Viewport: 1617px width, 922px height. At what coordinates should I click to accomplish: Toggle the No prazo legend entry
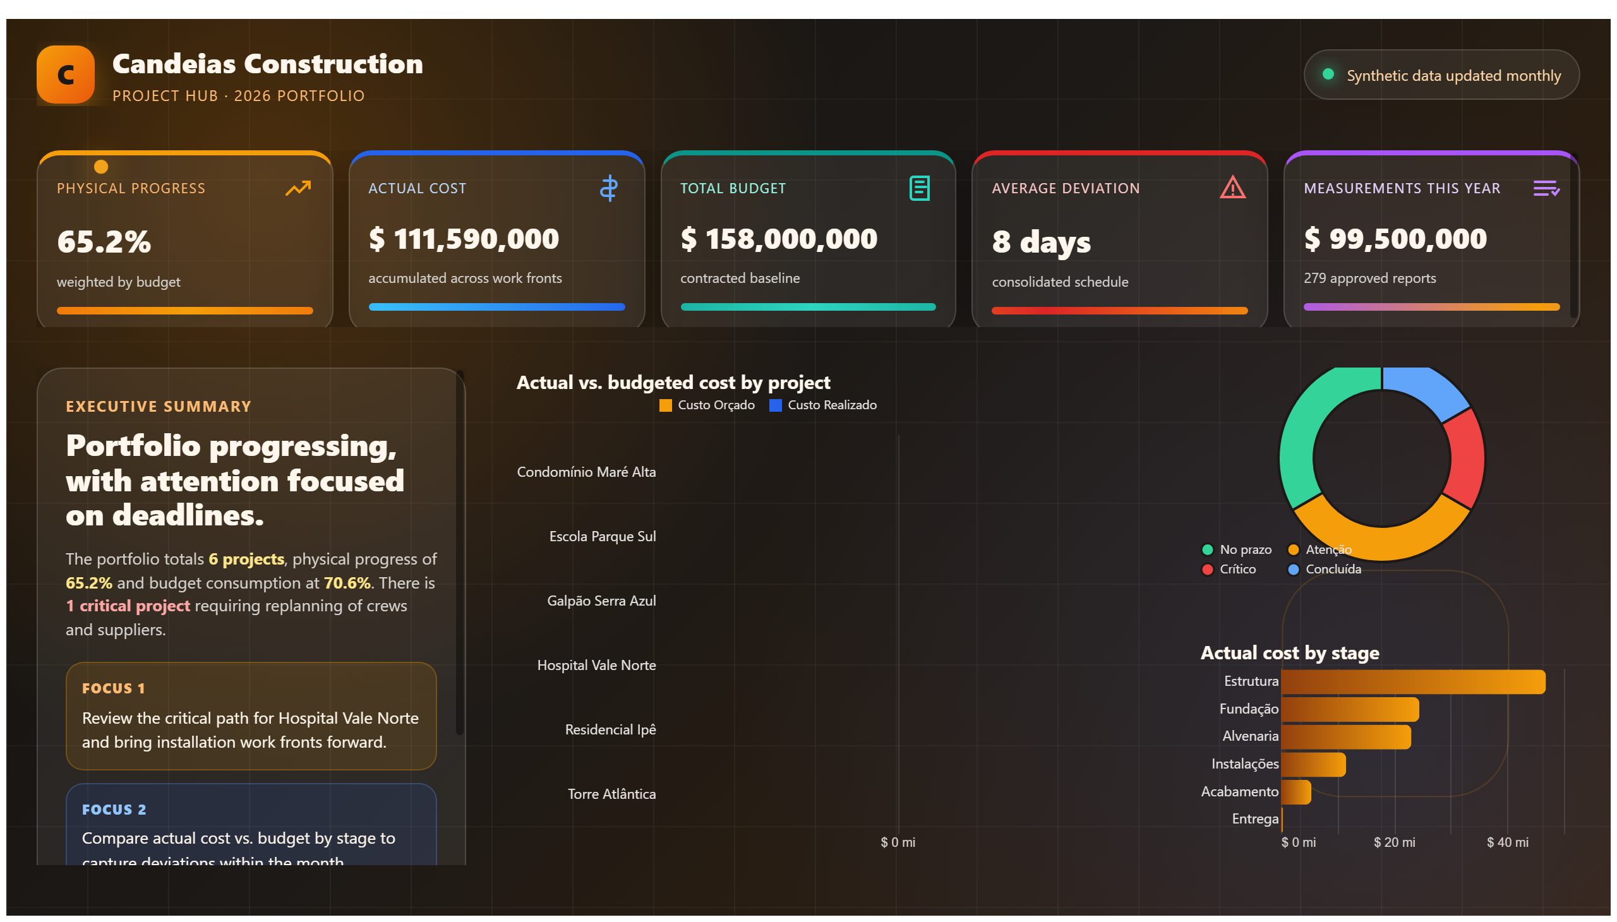(x=1236, y=549)
